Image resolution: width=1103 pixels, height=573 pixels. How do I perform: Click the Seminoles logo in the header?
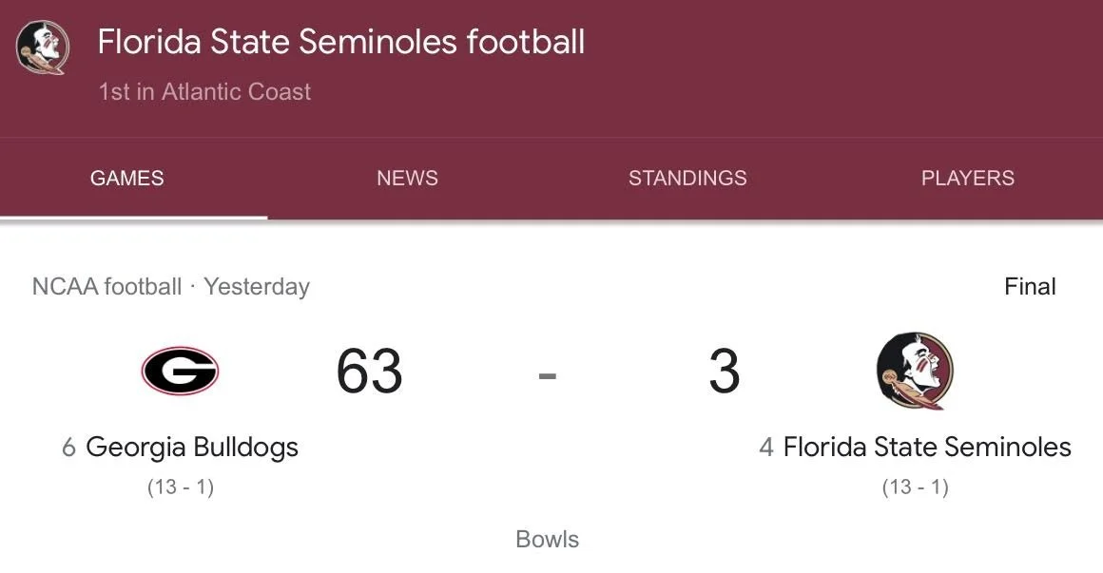pyautogui.click(x=43, y=48)
